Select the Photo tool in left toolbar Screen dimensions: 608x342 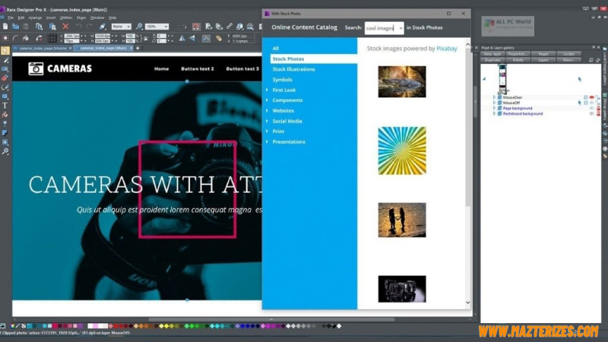coord(5,69)
